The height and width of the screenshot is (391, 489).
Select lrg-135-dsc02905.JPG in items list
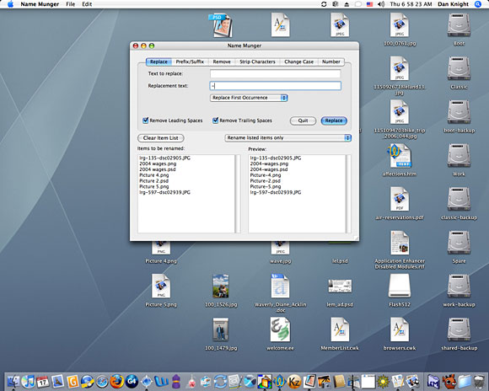[x=164, y=158]
